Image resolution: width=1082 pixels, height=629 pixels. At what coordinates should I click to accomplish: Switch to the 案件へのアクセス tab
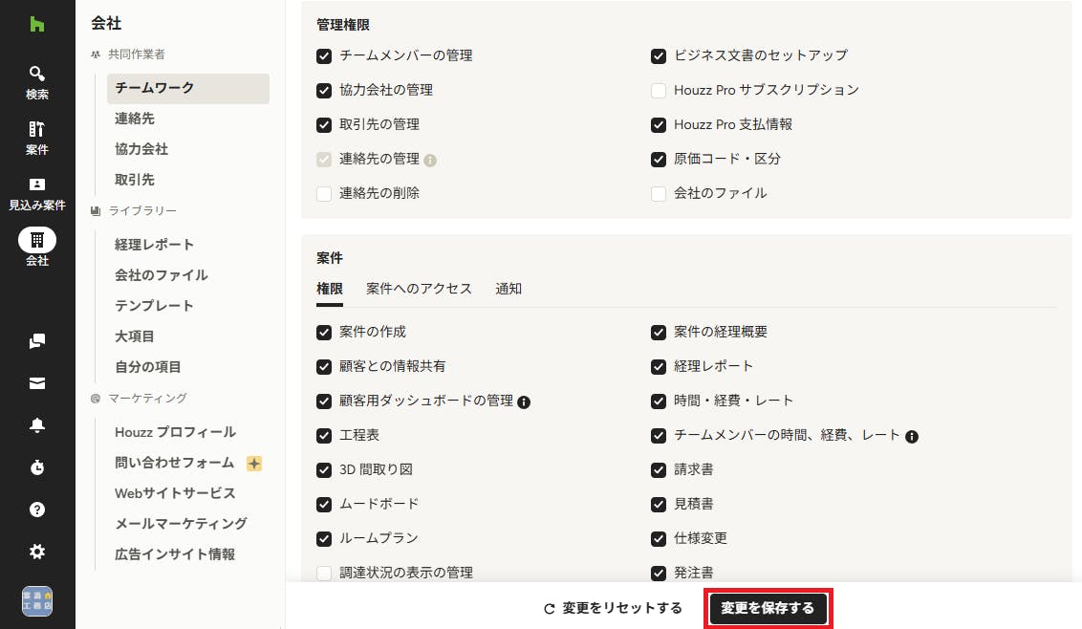(x=419, y=289)
